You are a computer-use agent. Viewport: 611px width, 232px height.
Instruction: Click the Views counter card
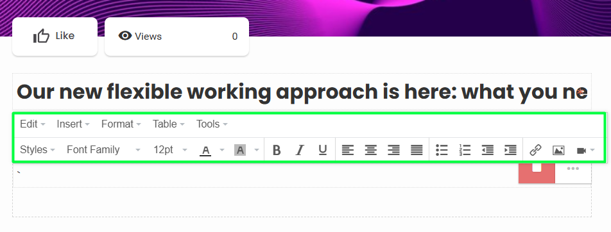click(x=177, y=36)
